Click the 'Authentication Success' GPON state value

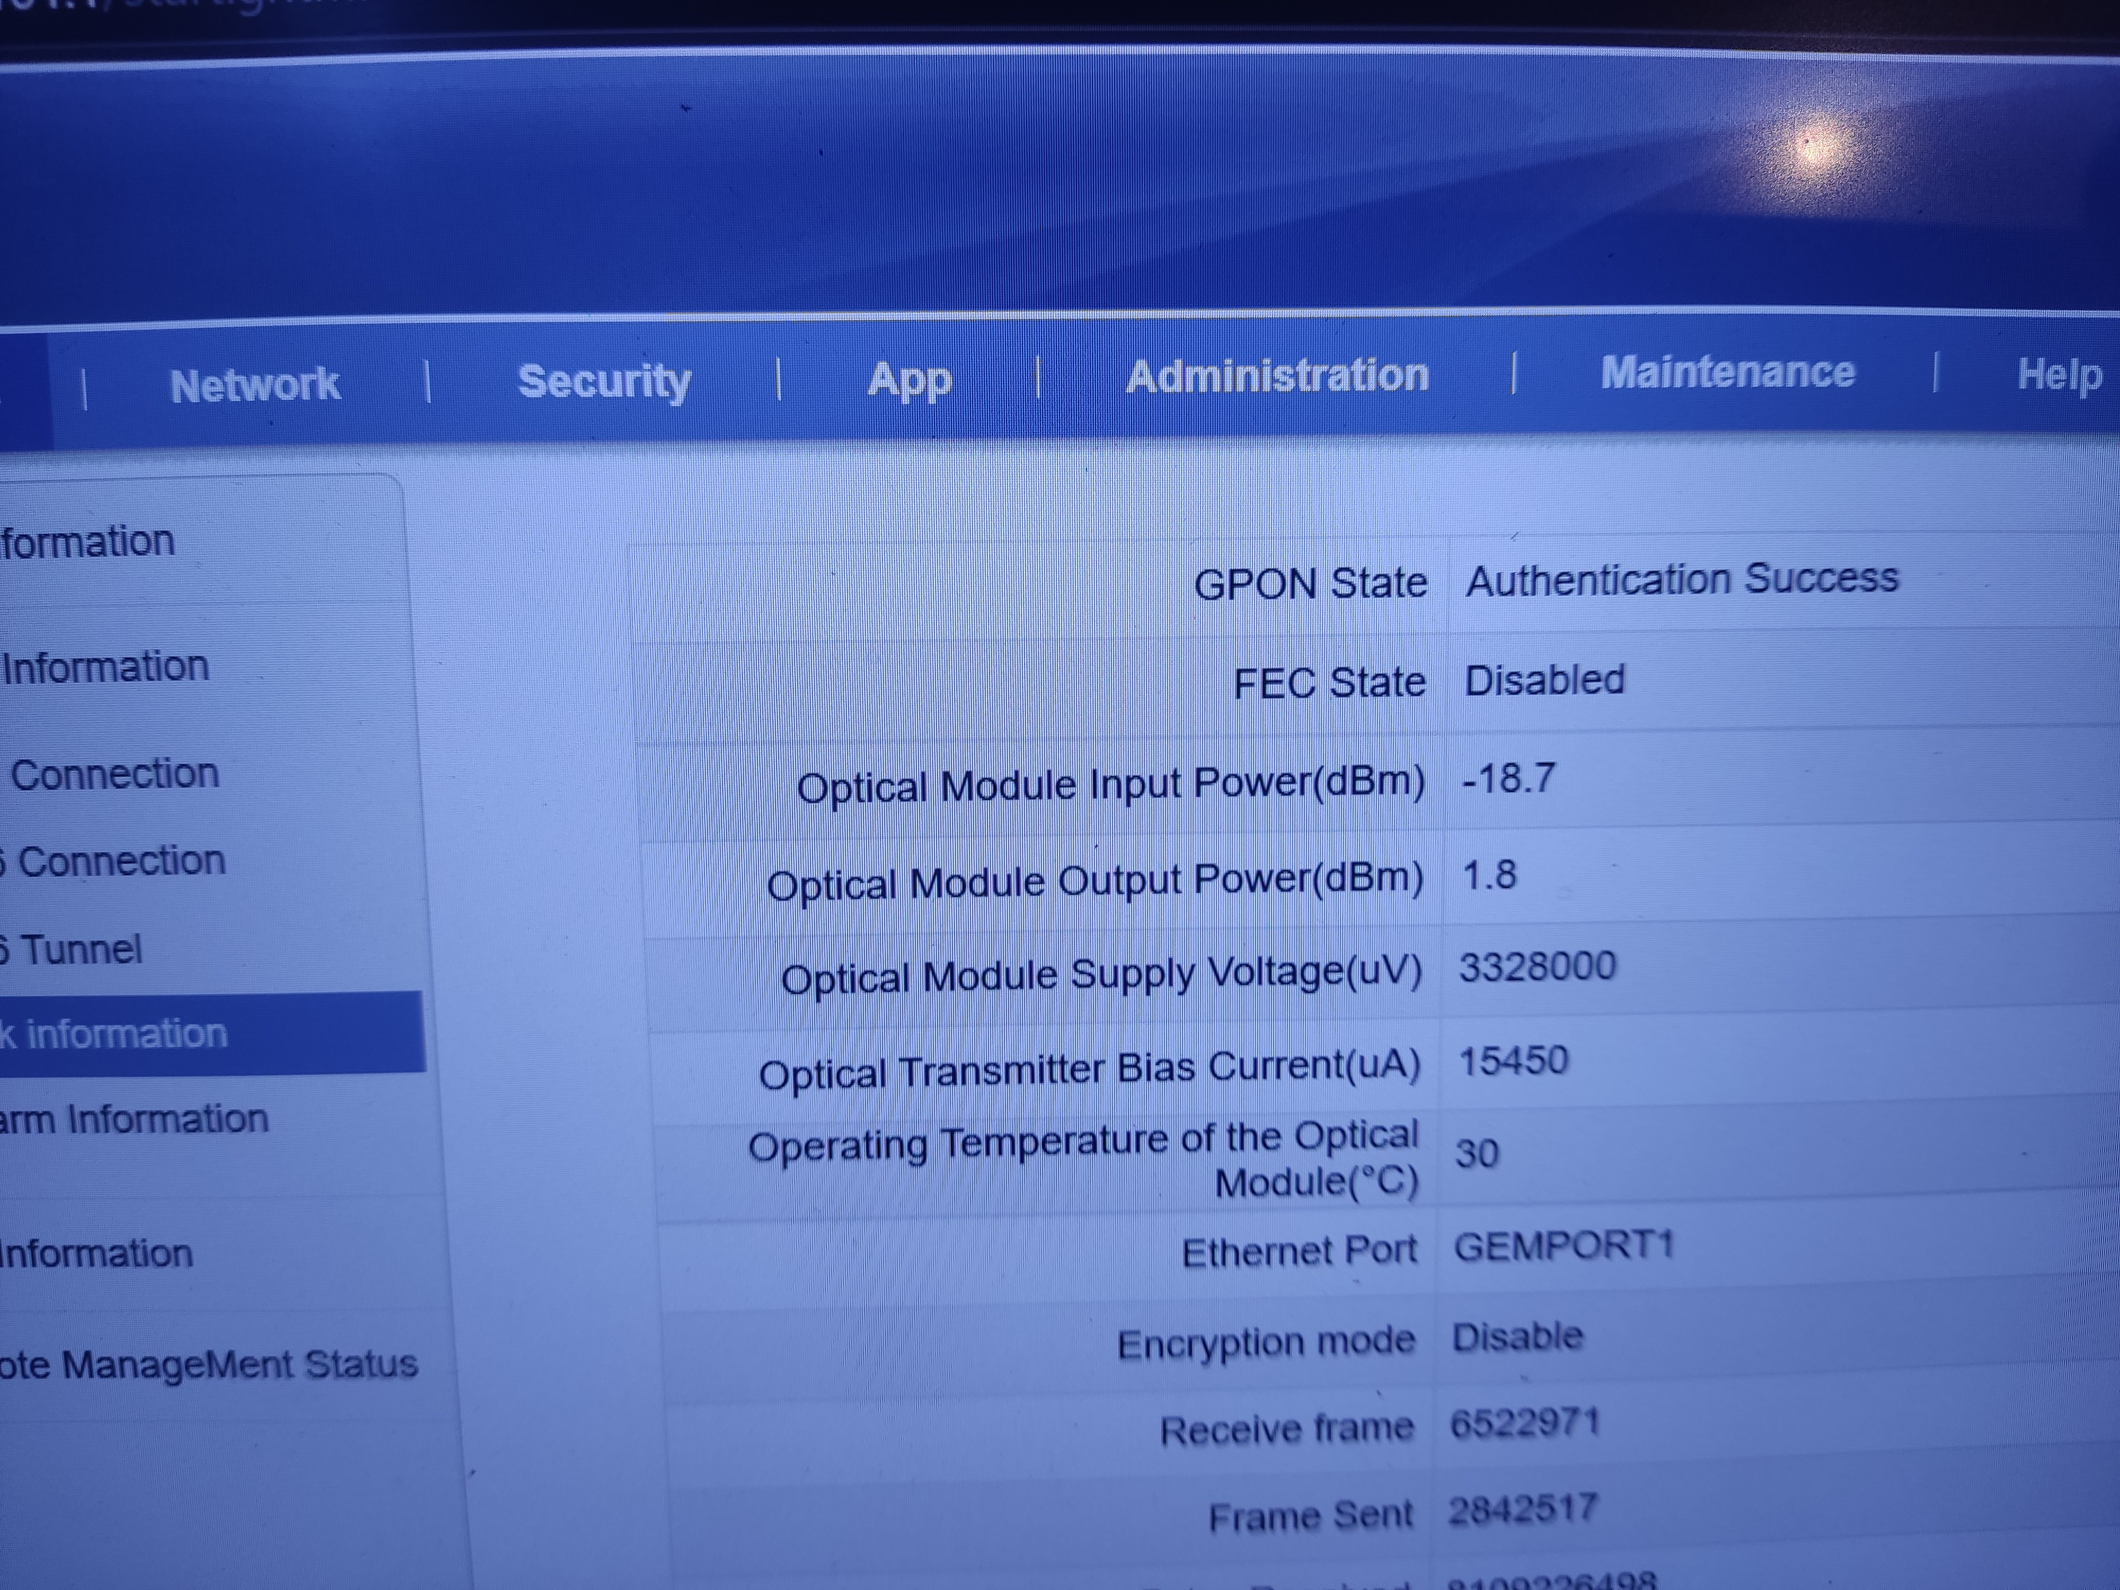pyautogui.click(x=1682, y=580)
